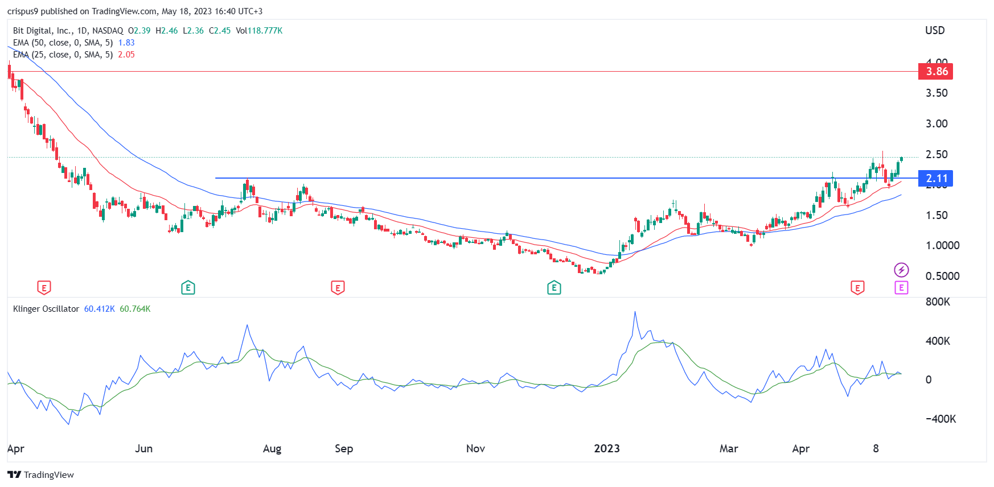Click the Aug label on time axis

pyautogui.click(x=272, y=449)
